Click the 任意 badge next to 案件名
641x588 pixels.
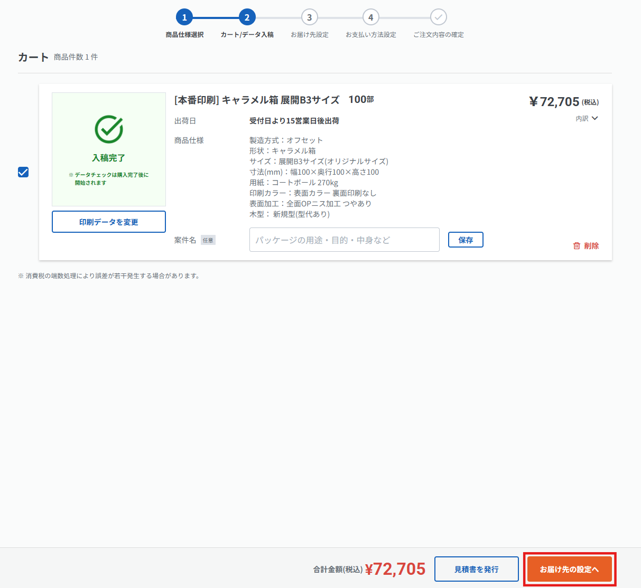click(208, 240)
